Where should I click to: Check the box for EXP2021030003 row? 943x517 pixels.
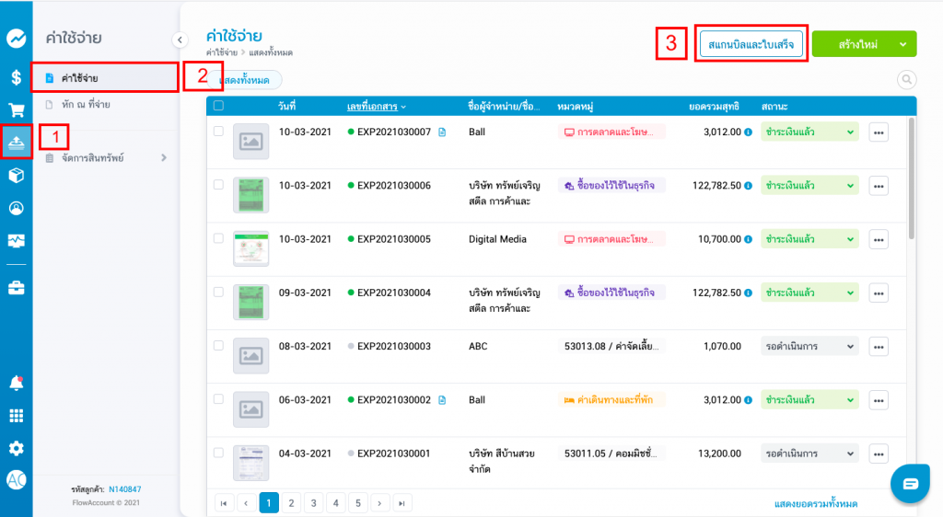(218, 345)
